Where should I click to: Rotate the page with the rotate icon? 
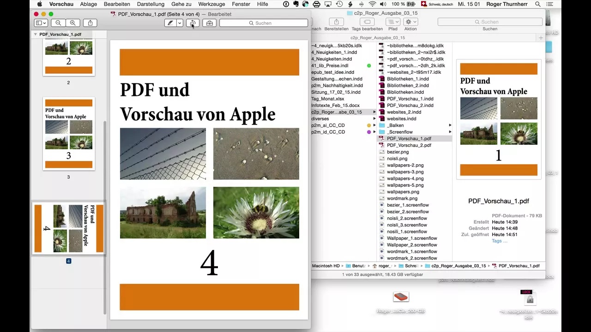[x=193, y=23]
